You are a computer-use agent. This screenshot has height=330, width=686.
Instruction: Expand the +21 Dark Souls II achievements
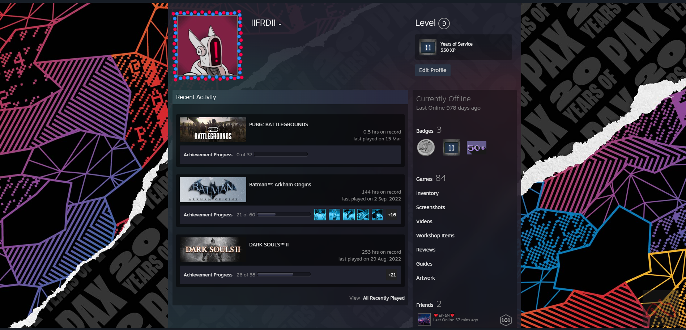(x=391, y=275)
